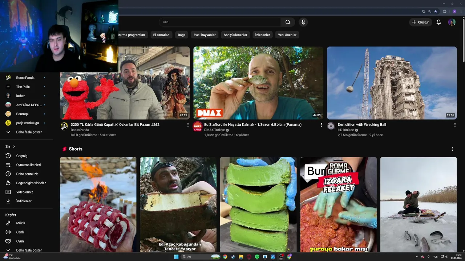This screenshot has height=261, width=465.
Task: Open the ice fishing Short
Action: (x=418, y=204)
